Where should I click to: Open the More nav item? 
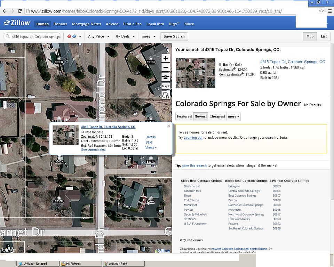click(189, 24)
